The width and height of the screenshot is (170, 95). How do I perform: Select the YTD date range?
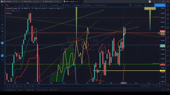(25, 86)
